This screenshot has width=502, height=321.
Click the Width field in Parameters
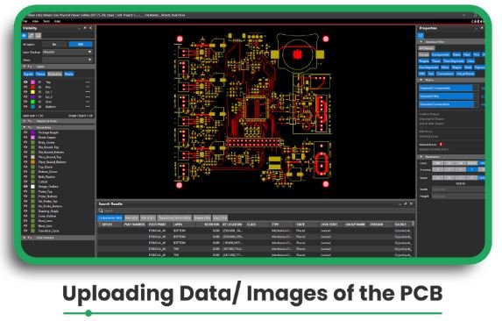(x=458, y=189)
